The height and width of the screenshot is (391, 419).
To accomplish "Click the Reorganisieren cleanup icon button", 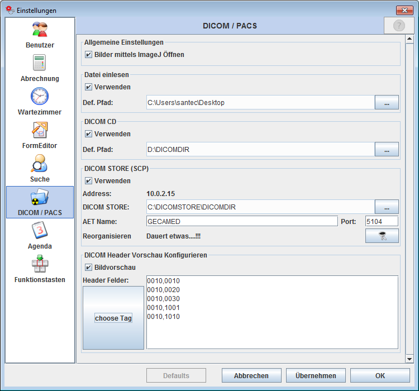I will tap(382, 236).
